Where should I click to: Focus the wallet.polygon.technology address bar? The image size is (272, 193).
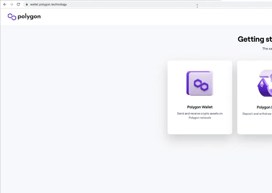click(148, 5)
